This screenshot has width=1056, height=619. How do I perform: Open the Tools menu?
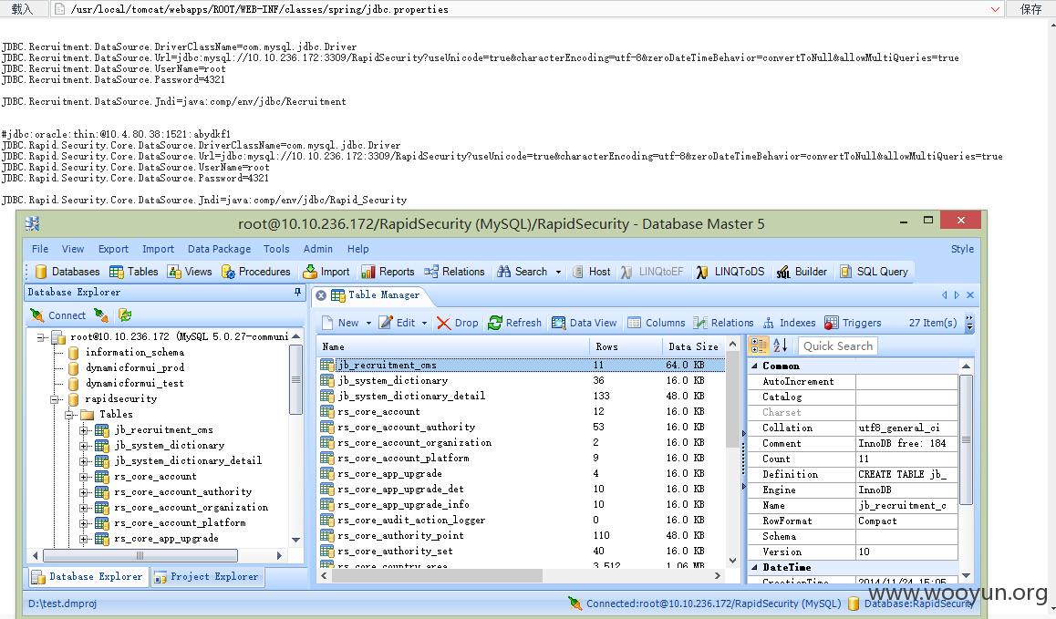[x=276, y=249]
